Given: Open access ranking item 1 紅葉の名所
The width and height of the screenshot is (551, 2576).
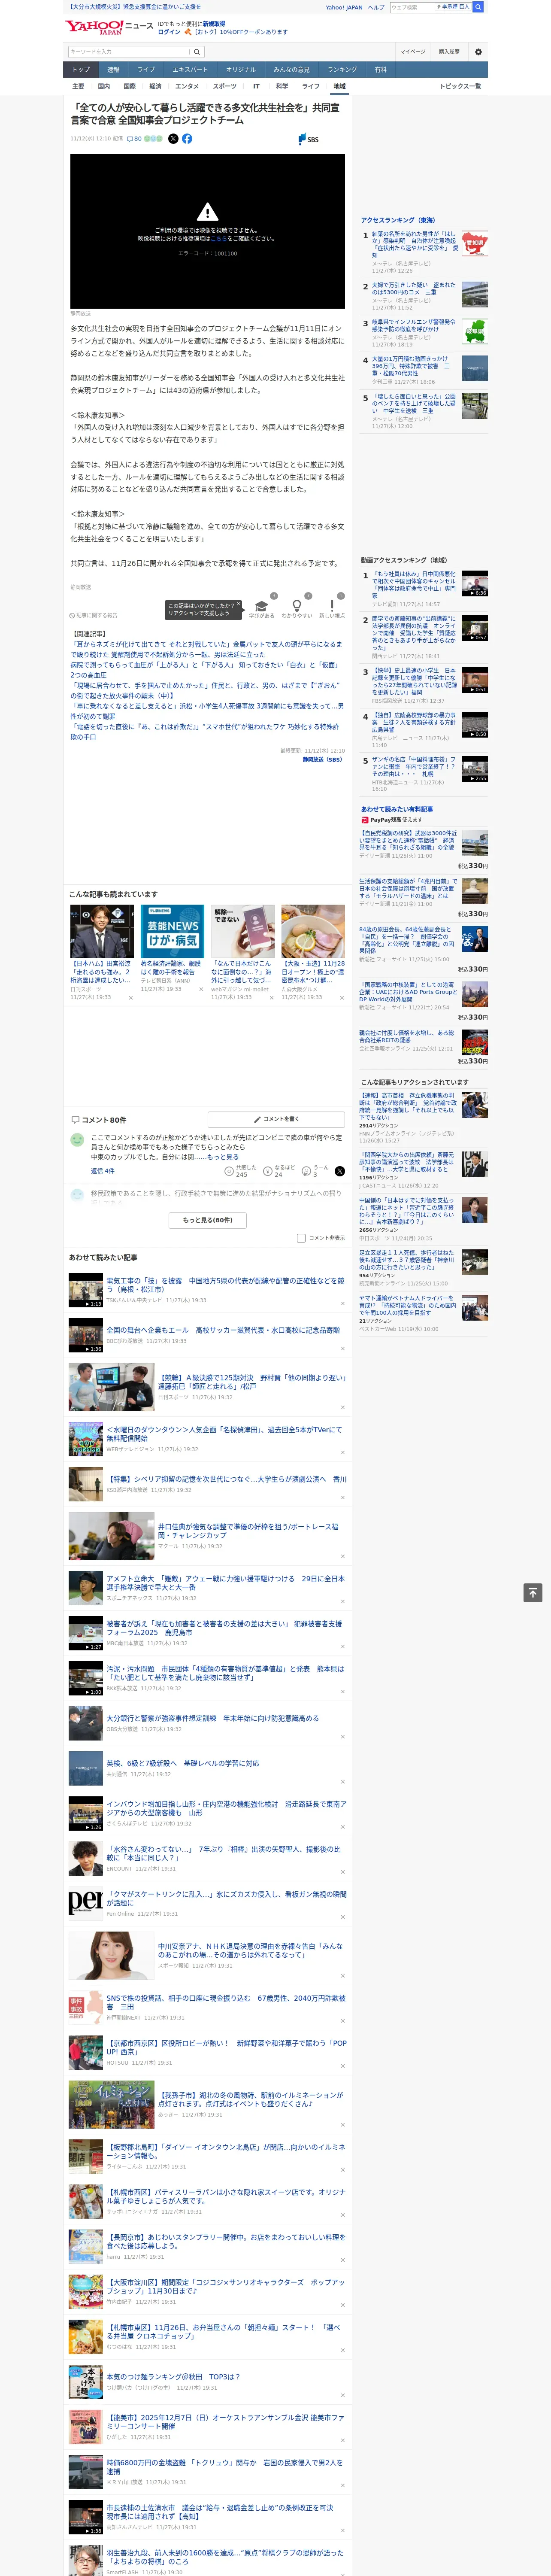Looking at the screenshot, I should tap(414, 245).
